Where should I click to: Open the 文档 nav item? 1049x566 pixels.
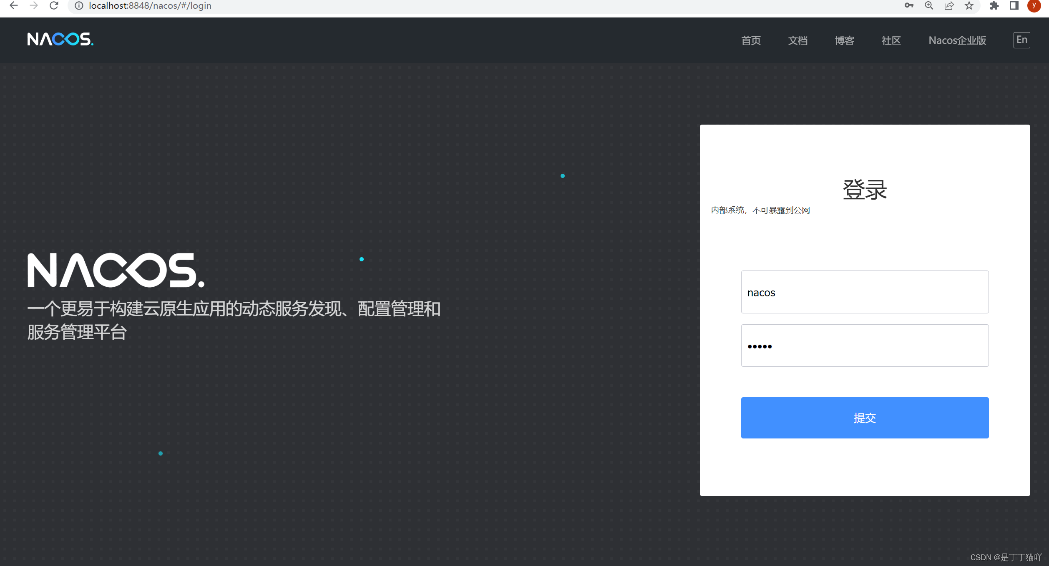click(x=797, y=40)
